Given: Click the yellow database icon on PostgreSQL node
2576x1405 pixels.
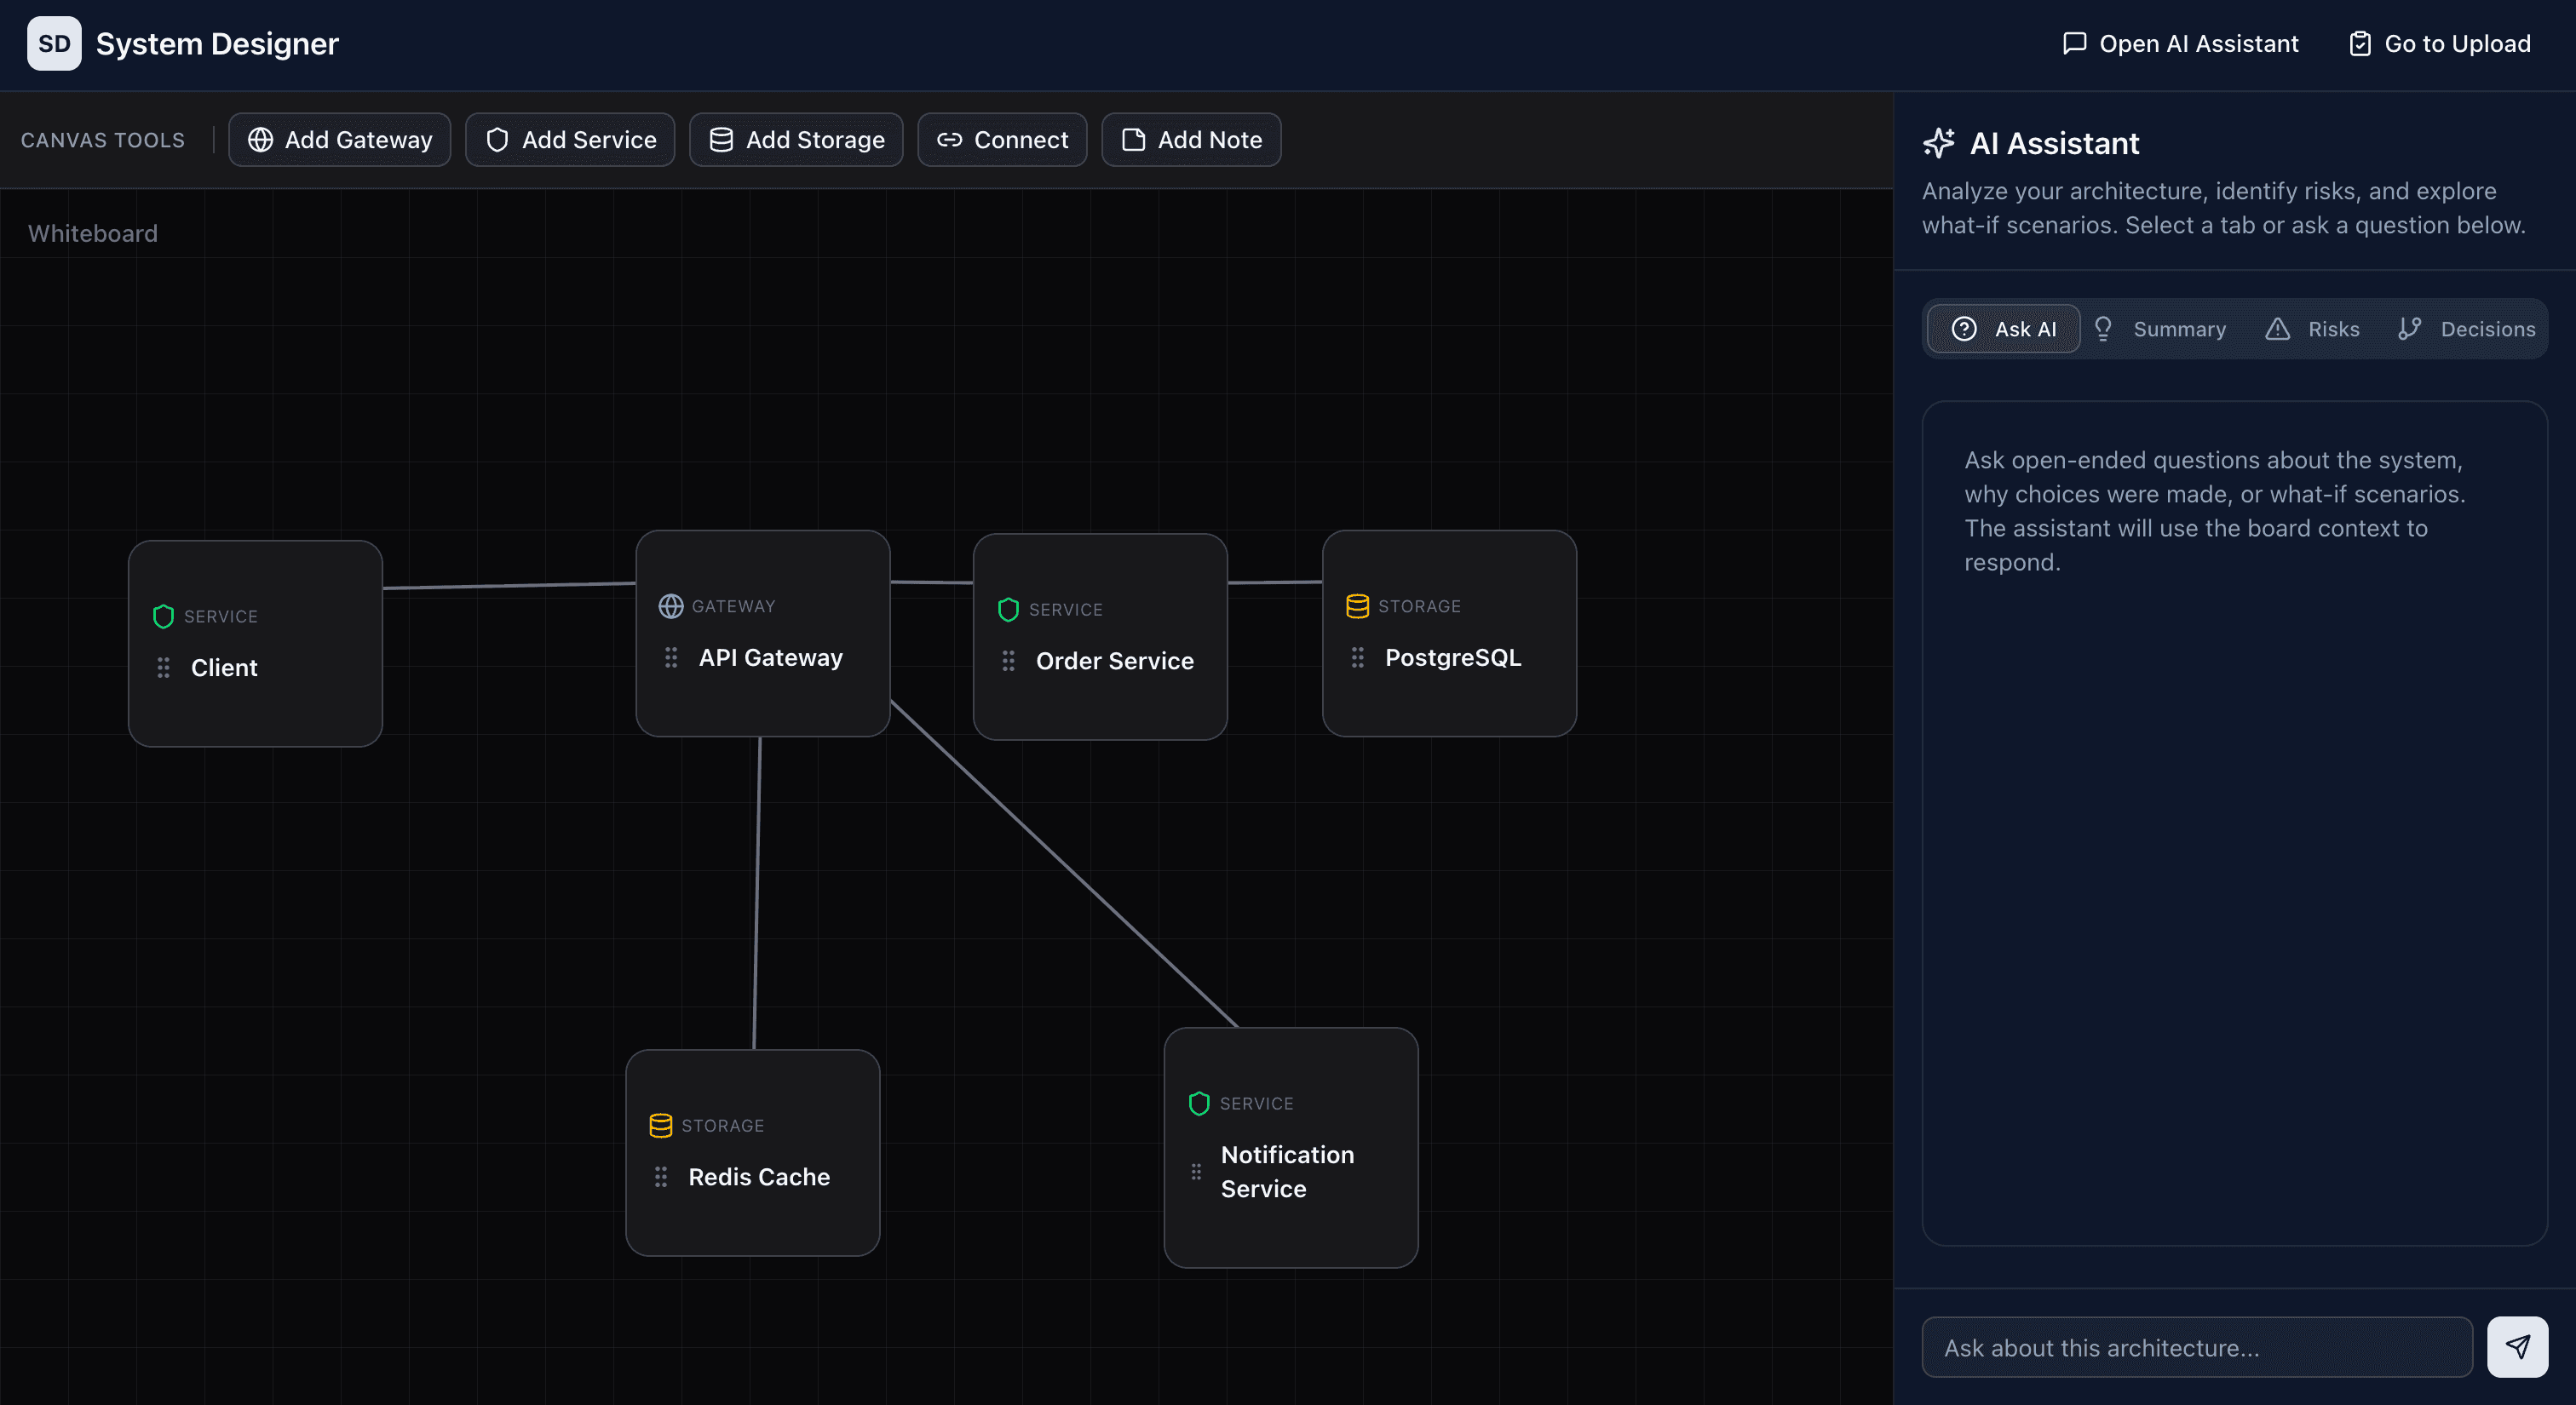Looking at the screenshot, I should click(x=1357, y=605).
